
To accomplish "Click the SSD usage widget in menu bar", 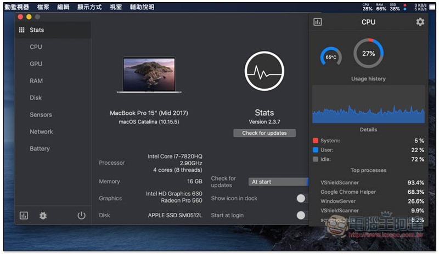I will pos(395,7).
